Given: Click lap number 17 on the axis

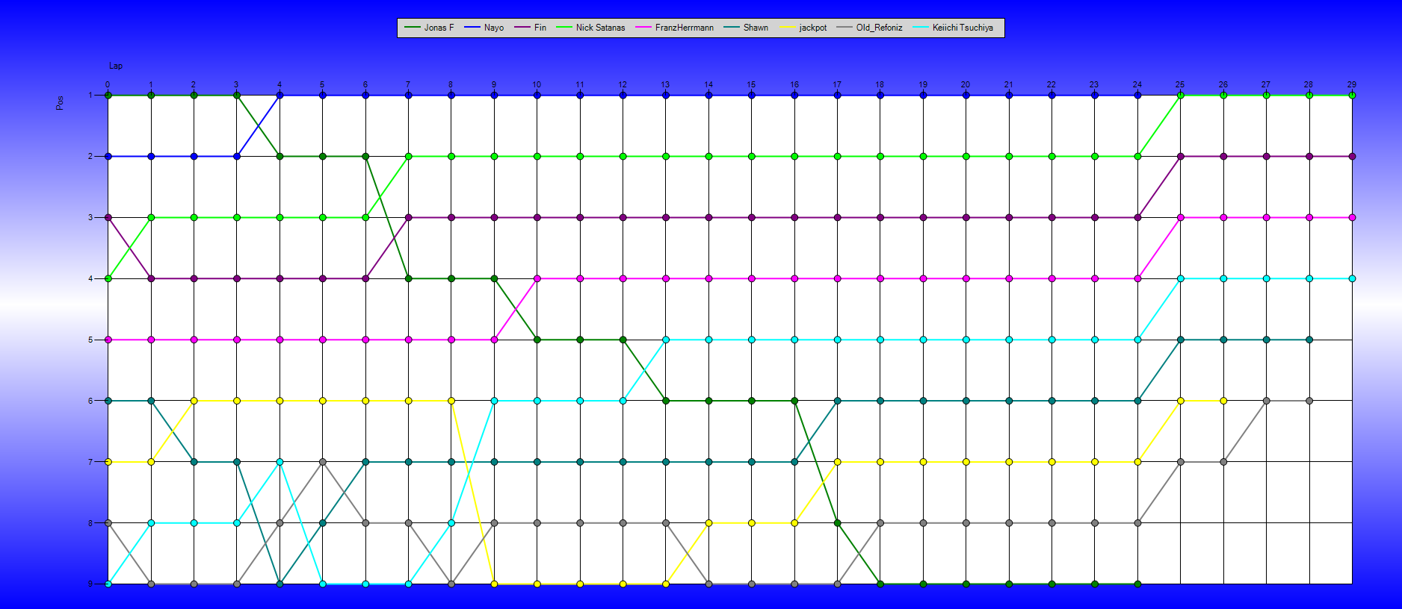Looking at the screenshot, I should point(837,84).
